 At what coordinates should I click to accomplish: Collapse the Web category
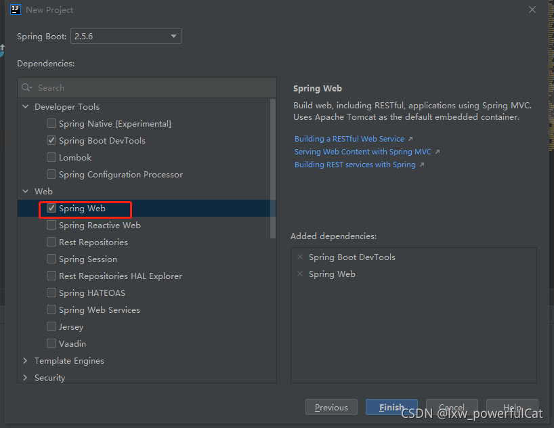[26, 191]
